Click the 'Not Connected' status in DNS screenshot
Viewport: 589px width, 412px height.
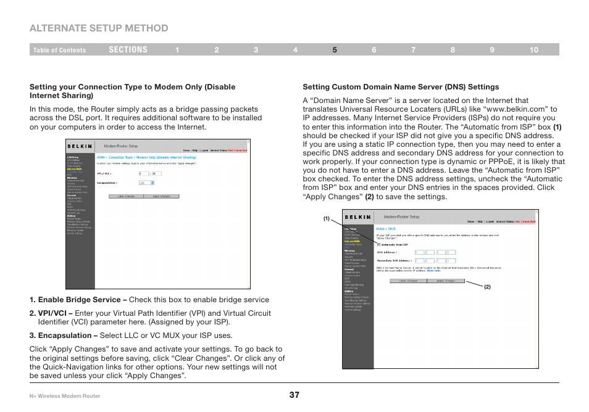pos(525,222)
